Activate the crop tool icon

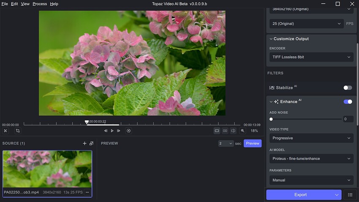tap(18, 131)
